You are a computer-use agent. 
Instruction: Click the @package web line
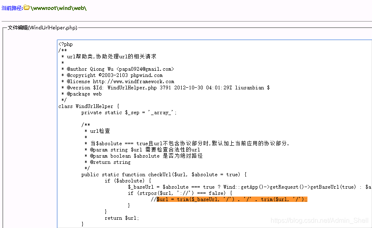82,94
